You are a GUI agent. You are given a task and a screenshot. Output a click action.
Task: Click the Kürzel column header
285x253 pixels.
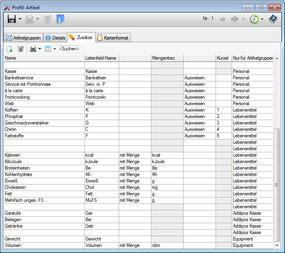coord(223,58)
